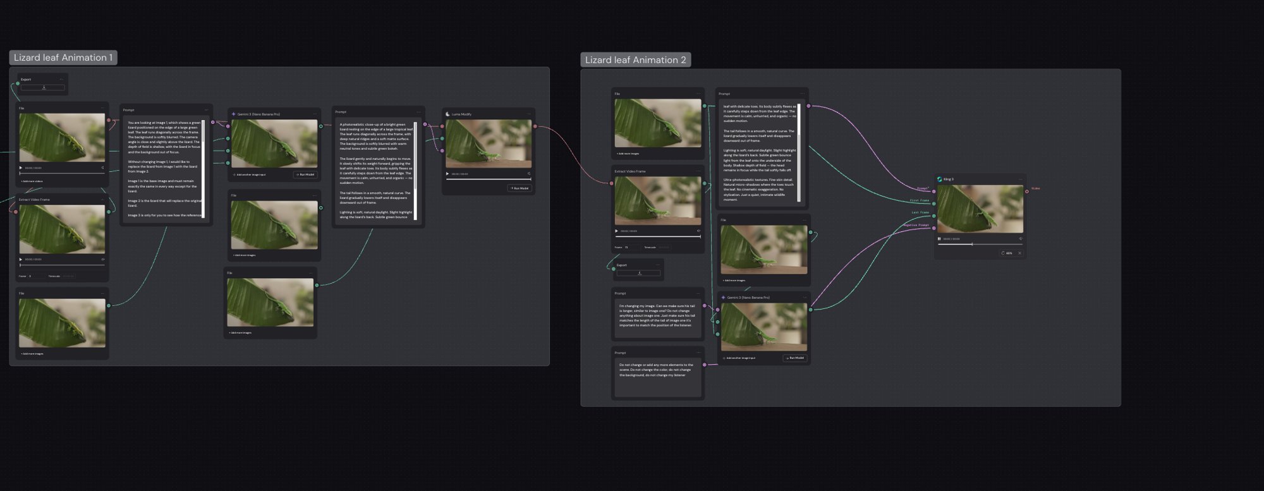The height and width of the screenshot is (491, 1264).
Task: Click volume icon in Animation 1 File video
Action: (102, 168)
